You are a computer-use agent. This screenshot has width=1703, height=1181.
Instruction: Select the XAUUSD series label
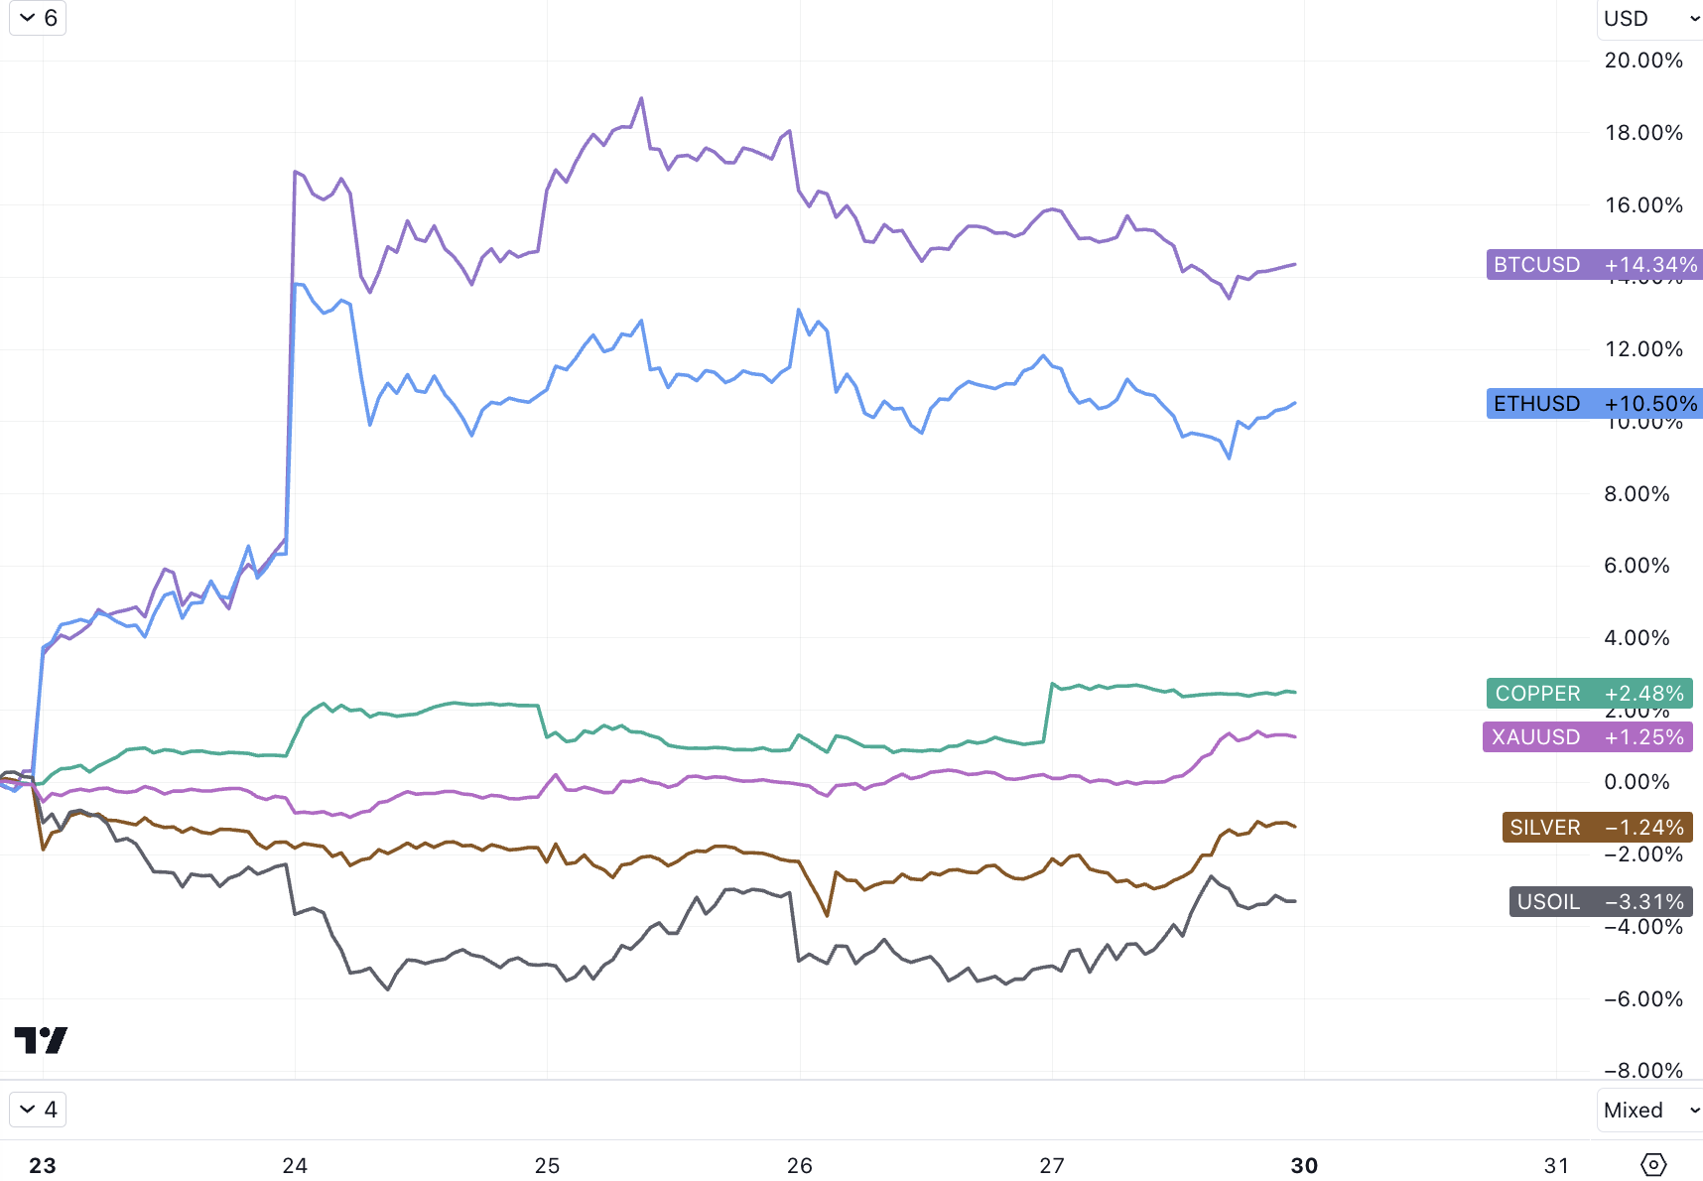[1587, 737]
